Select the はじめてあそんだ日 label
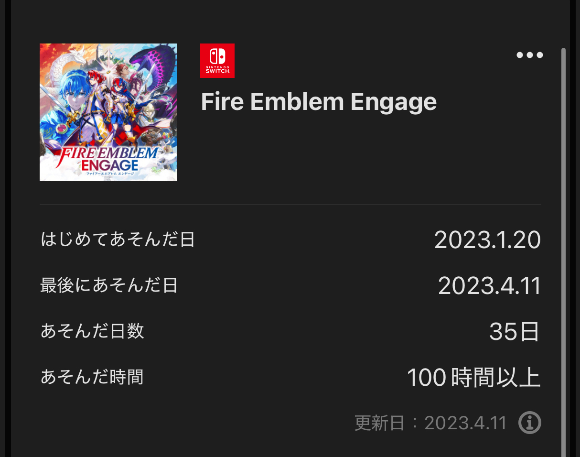Image resolution: width=580 pixels, height=457 pixels. coord(118,239)
